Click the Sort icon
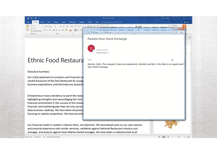 pos(95,26)
